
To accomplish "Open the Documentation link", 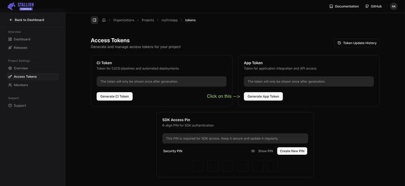I will click(344, 7).
